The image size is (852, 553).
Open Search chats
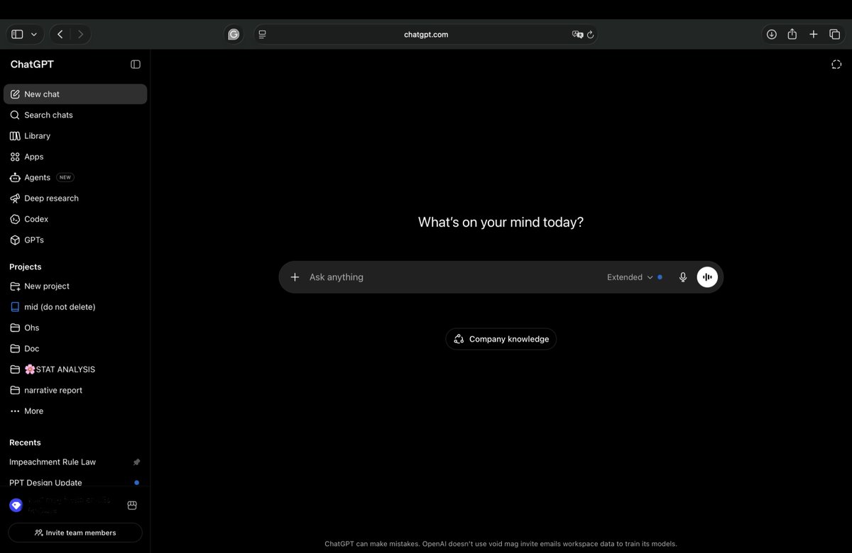[75, 115]
